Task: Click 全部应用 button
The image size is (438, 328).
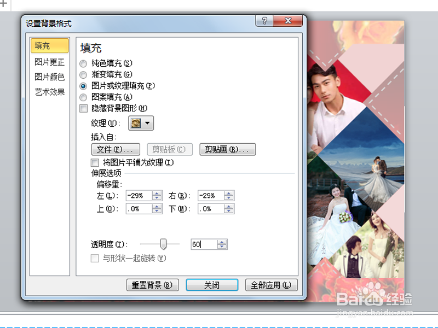Action: [271, 285]
